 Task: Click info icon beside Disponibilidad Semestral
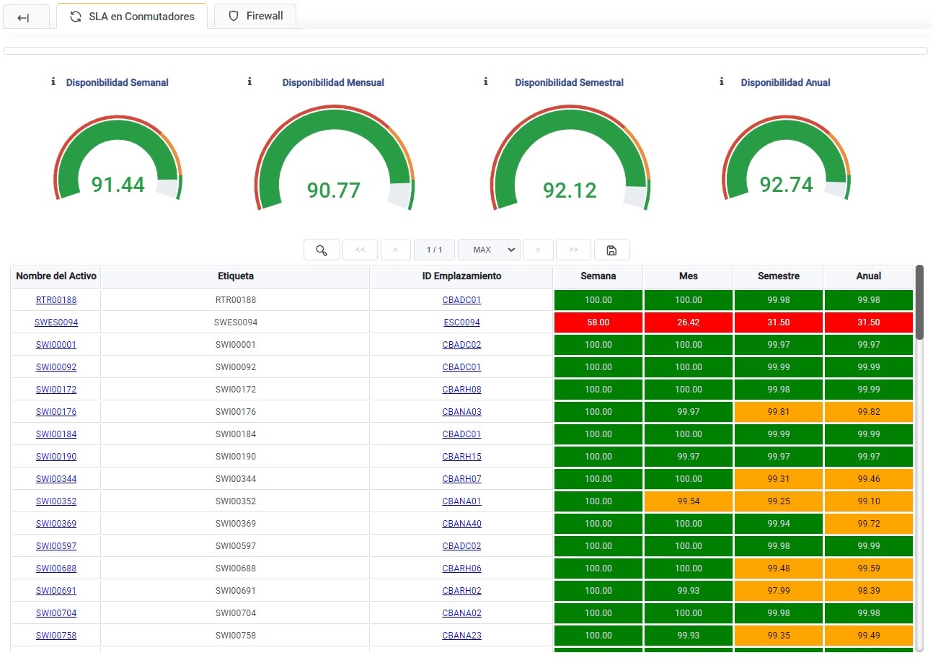(x=486, y=82)
